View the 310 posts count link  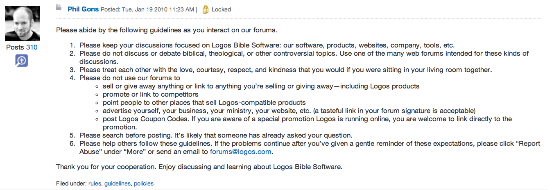(x=32, y=47)
